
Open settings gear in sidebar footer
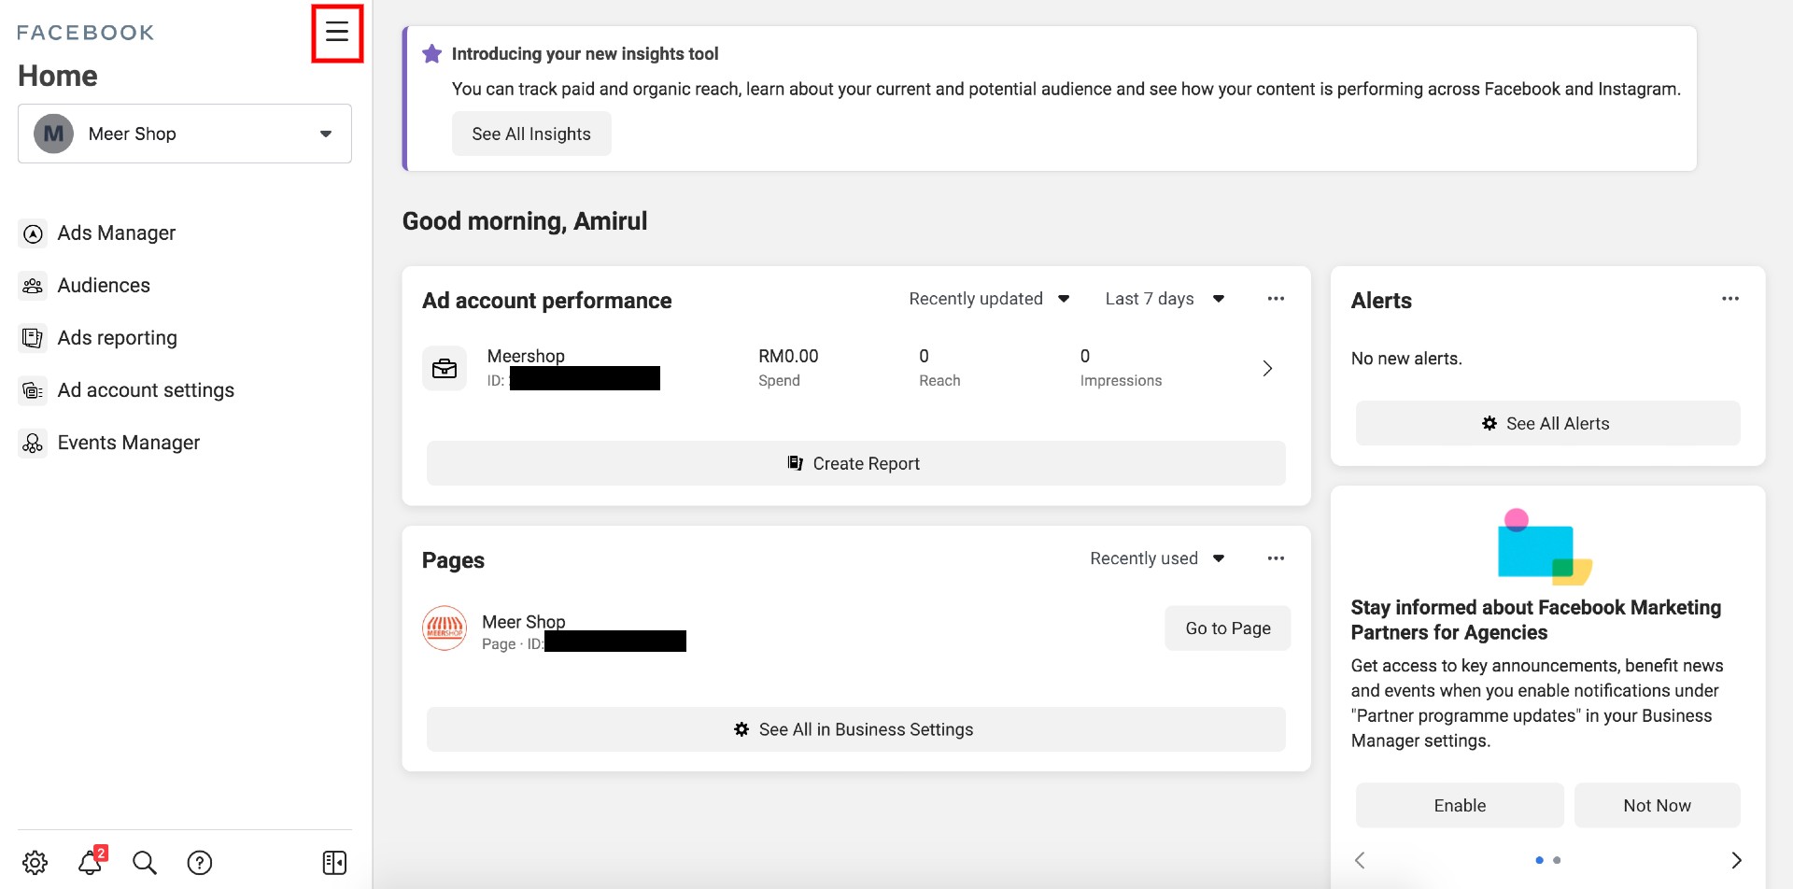35,862
